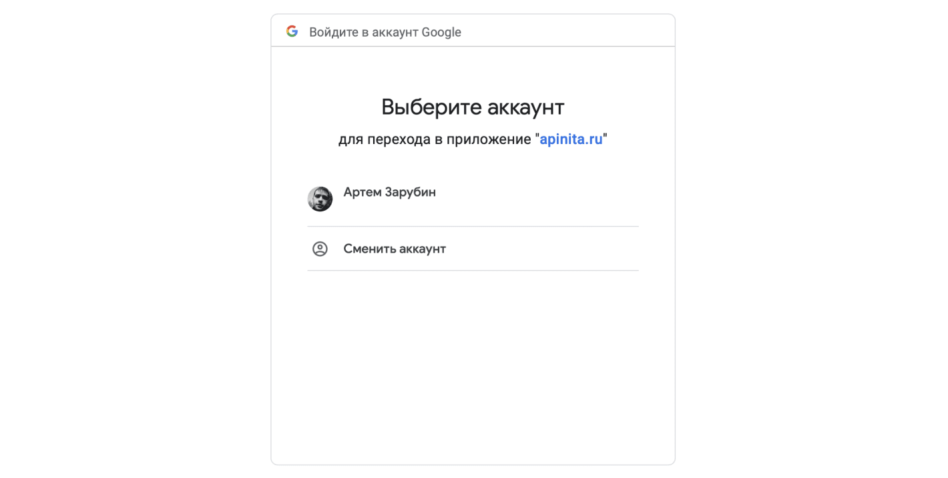This screenshot has width=948, height=478.
Task: Choose Сменить аккаунт to use another account
Action: point(394,248)
